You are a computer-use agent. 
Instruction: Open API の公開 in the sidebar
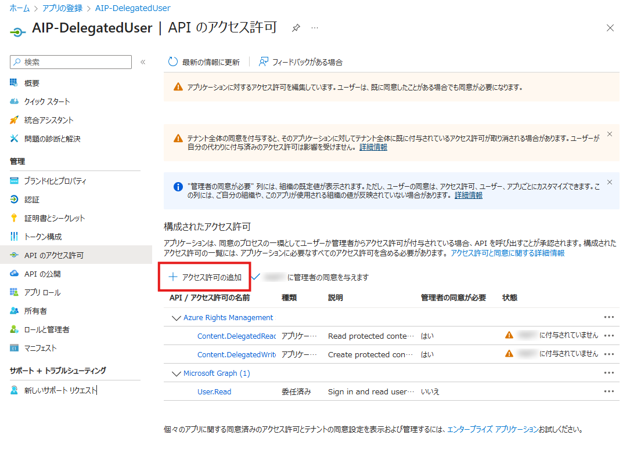tap(42, 274)
